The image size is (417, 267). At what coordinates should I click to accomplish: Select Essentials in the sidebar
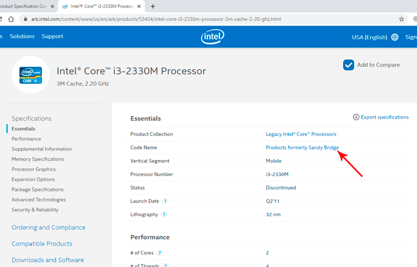click(x=24, y=129)
